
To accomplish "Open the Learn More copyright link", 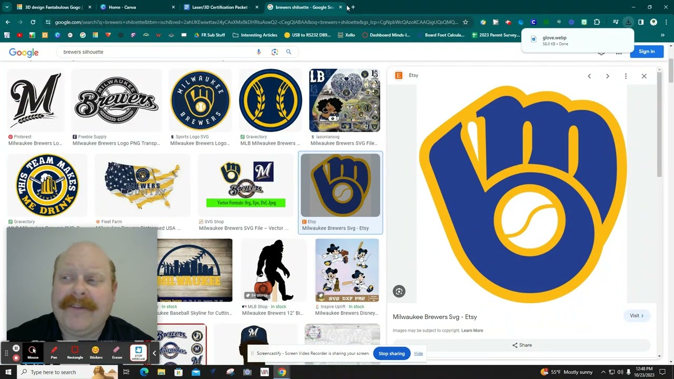I will pyautogui.click(x=472, y=331).
